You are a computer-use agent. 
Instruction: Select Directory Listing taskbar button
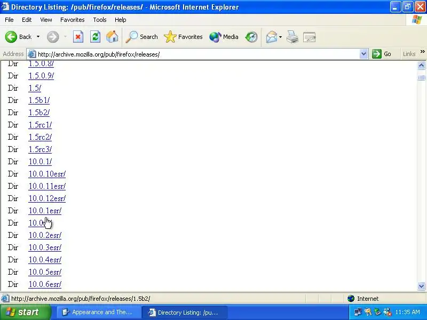pos(185,313)
